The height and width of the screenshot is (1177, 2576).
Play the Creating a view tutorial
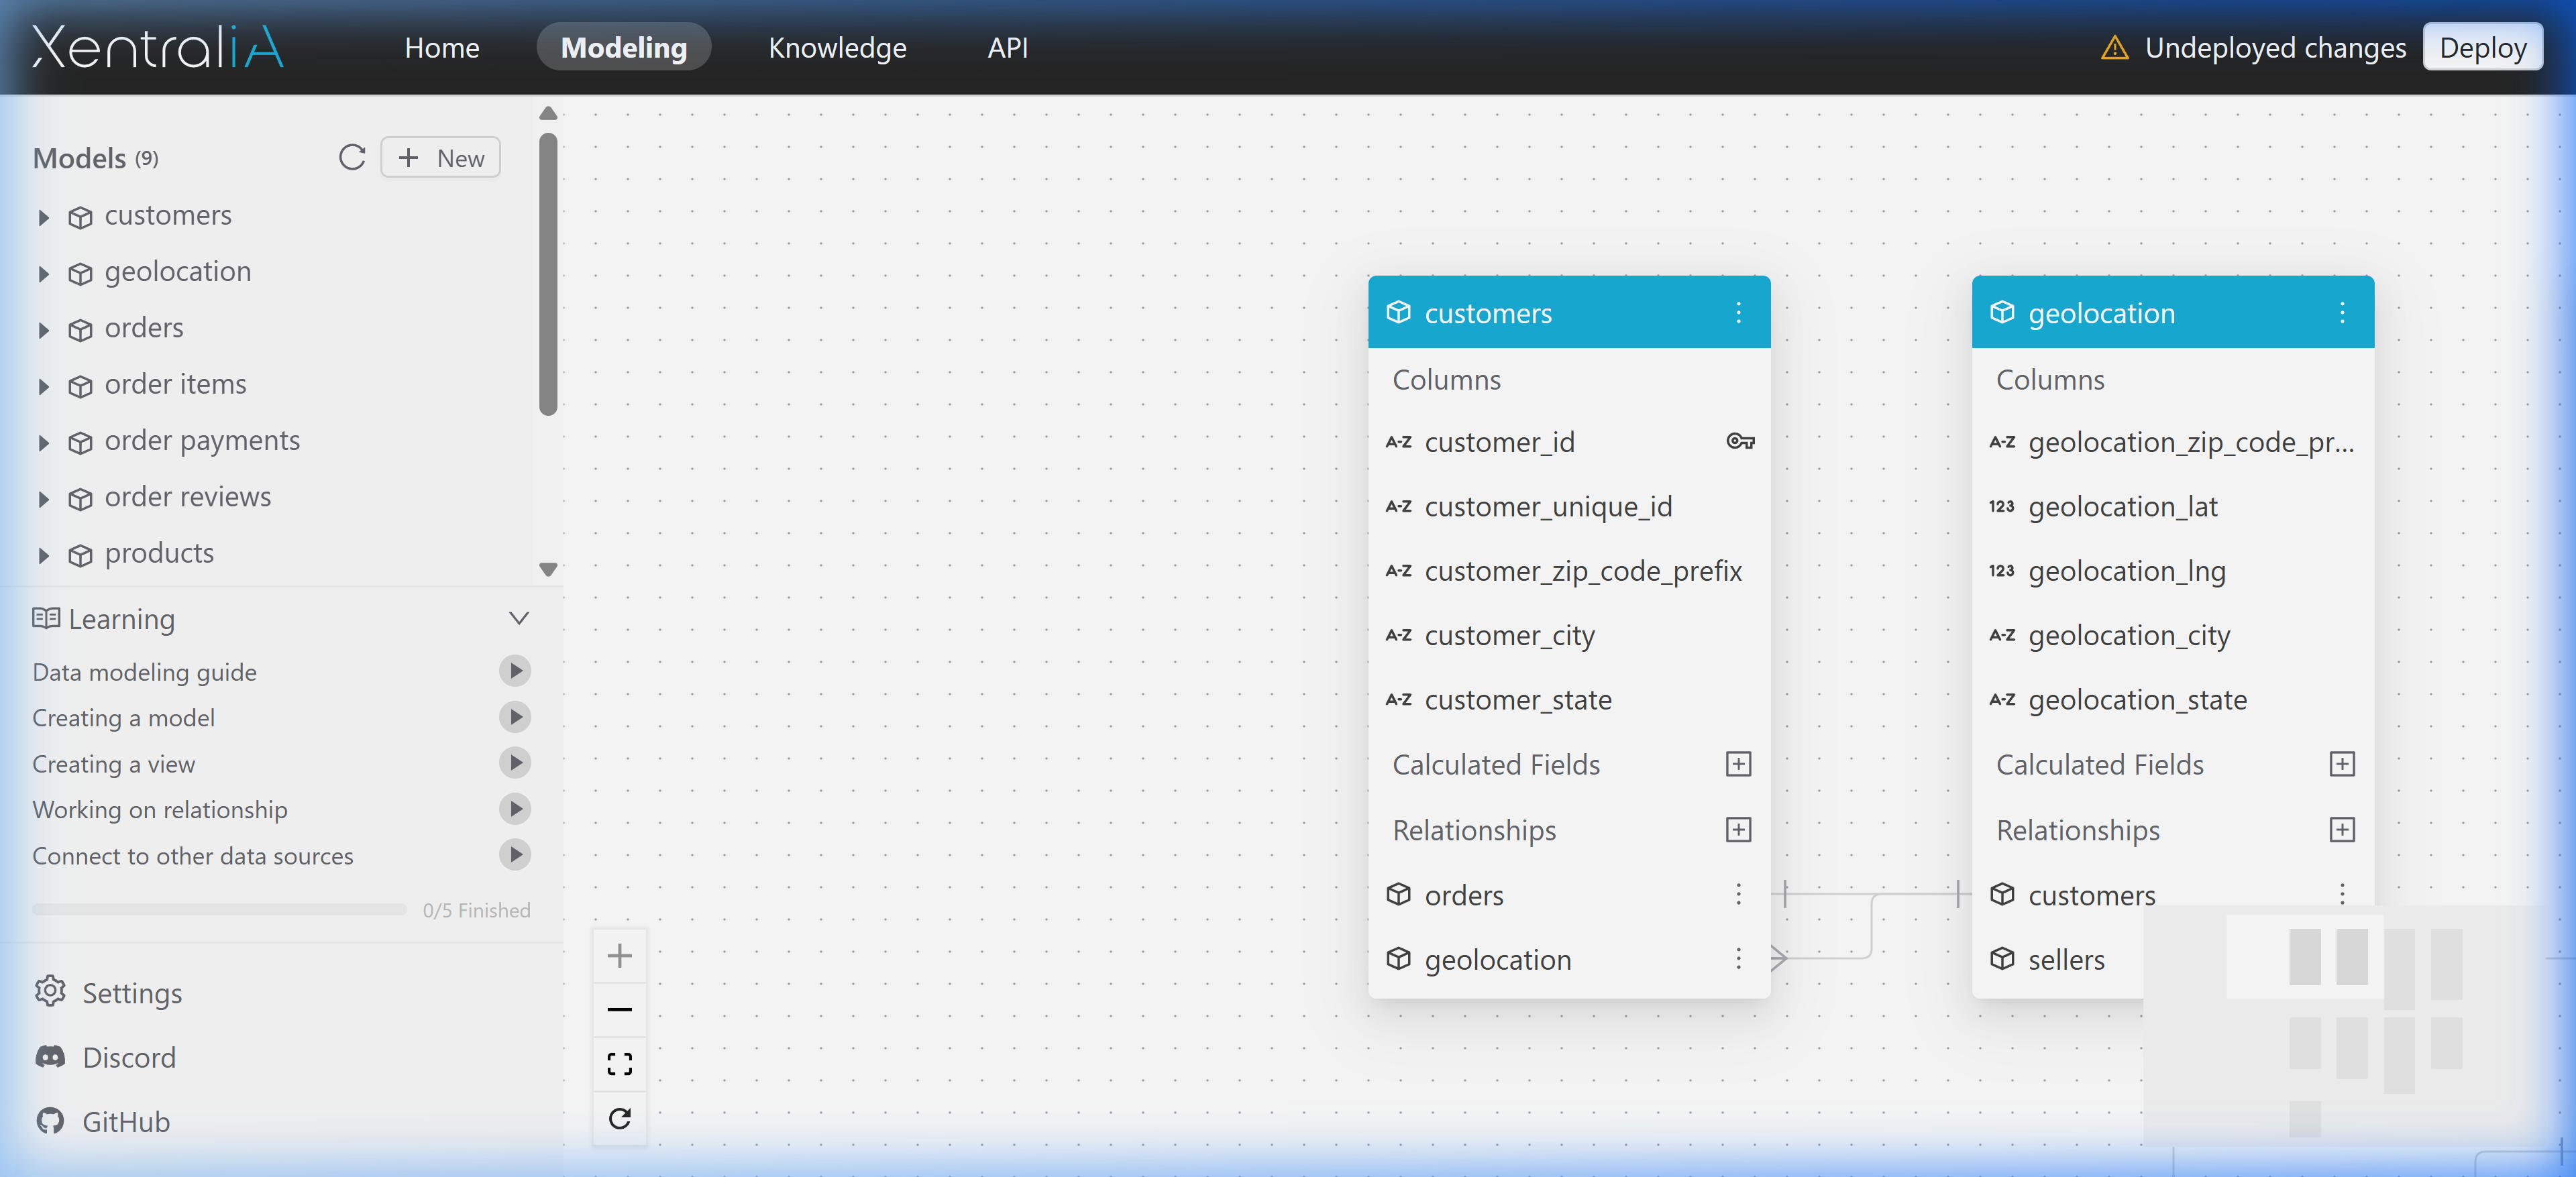pyautogui.click(x=514, y=763)
